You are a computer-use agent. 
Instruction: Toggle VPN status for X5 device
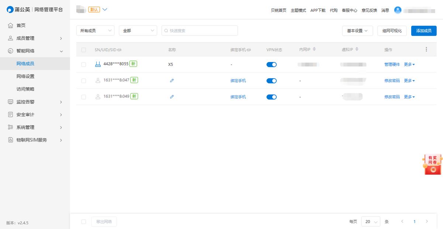point(272,65)
